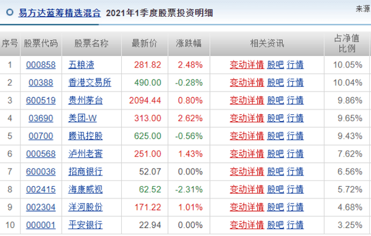Open 变动详情 for 香港交易所
Screen dimensions: 371x236
click(247, 82)
